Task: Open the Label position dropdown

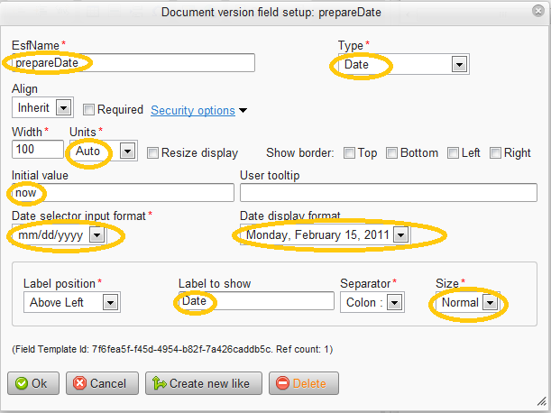Action: tap(72, 302)
